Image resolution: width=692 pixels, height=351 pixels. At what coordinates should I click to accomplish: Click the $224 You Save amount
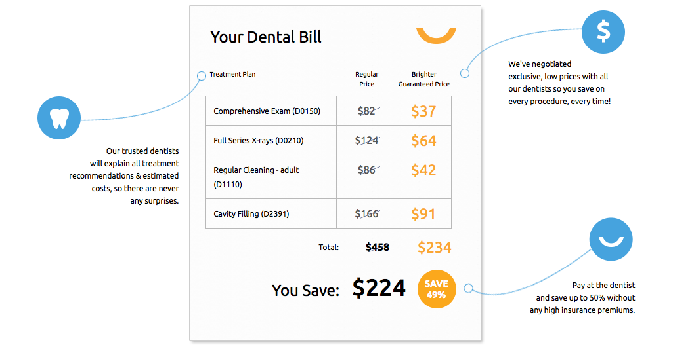click(379, 289)
